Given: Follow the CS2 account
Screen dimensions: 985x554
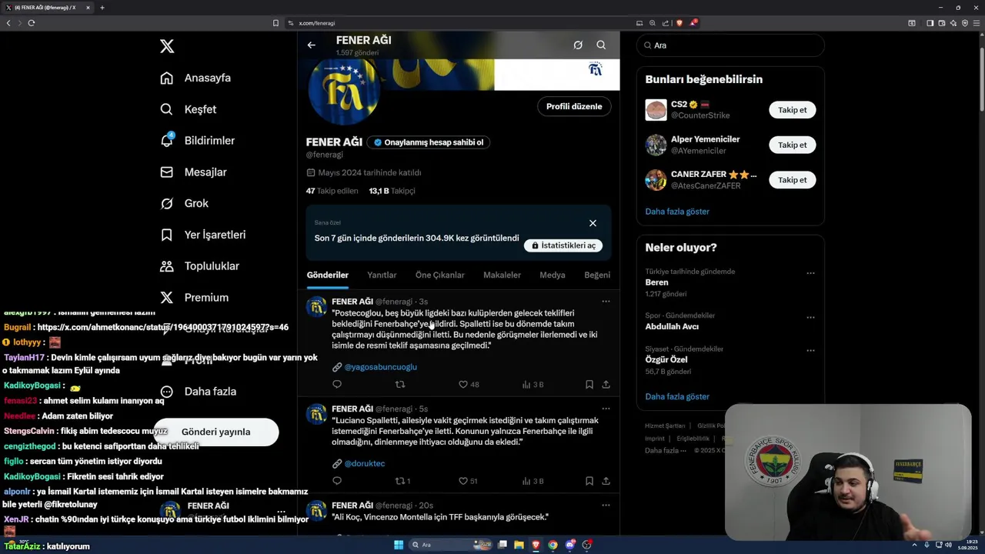Looking at the screenshot, I should 792,110.
